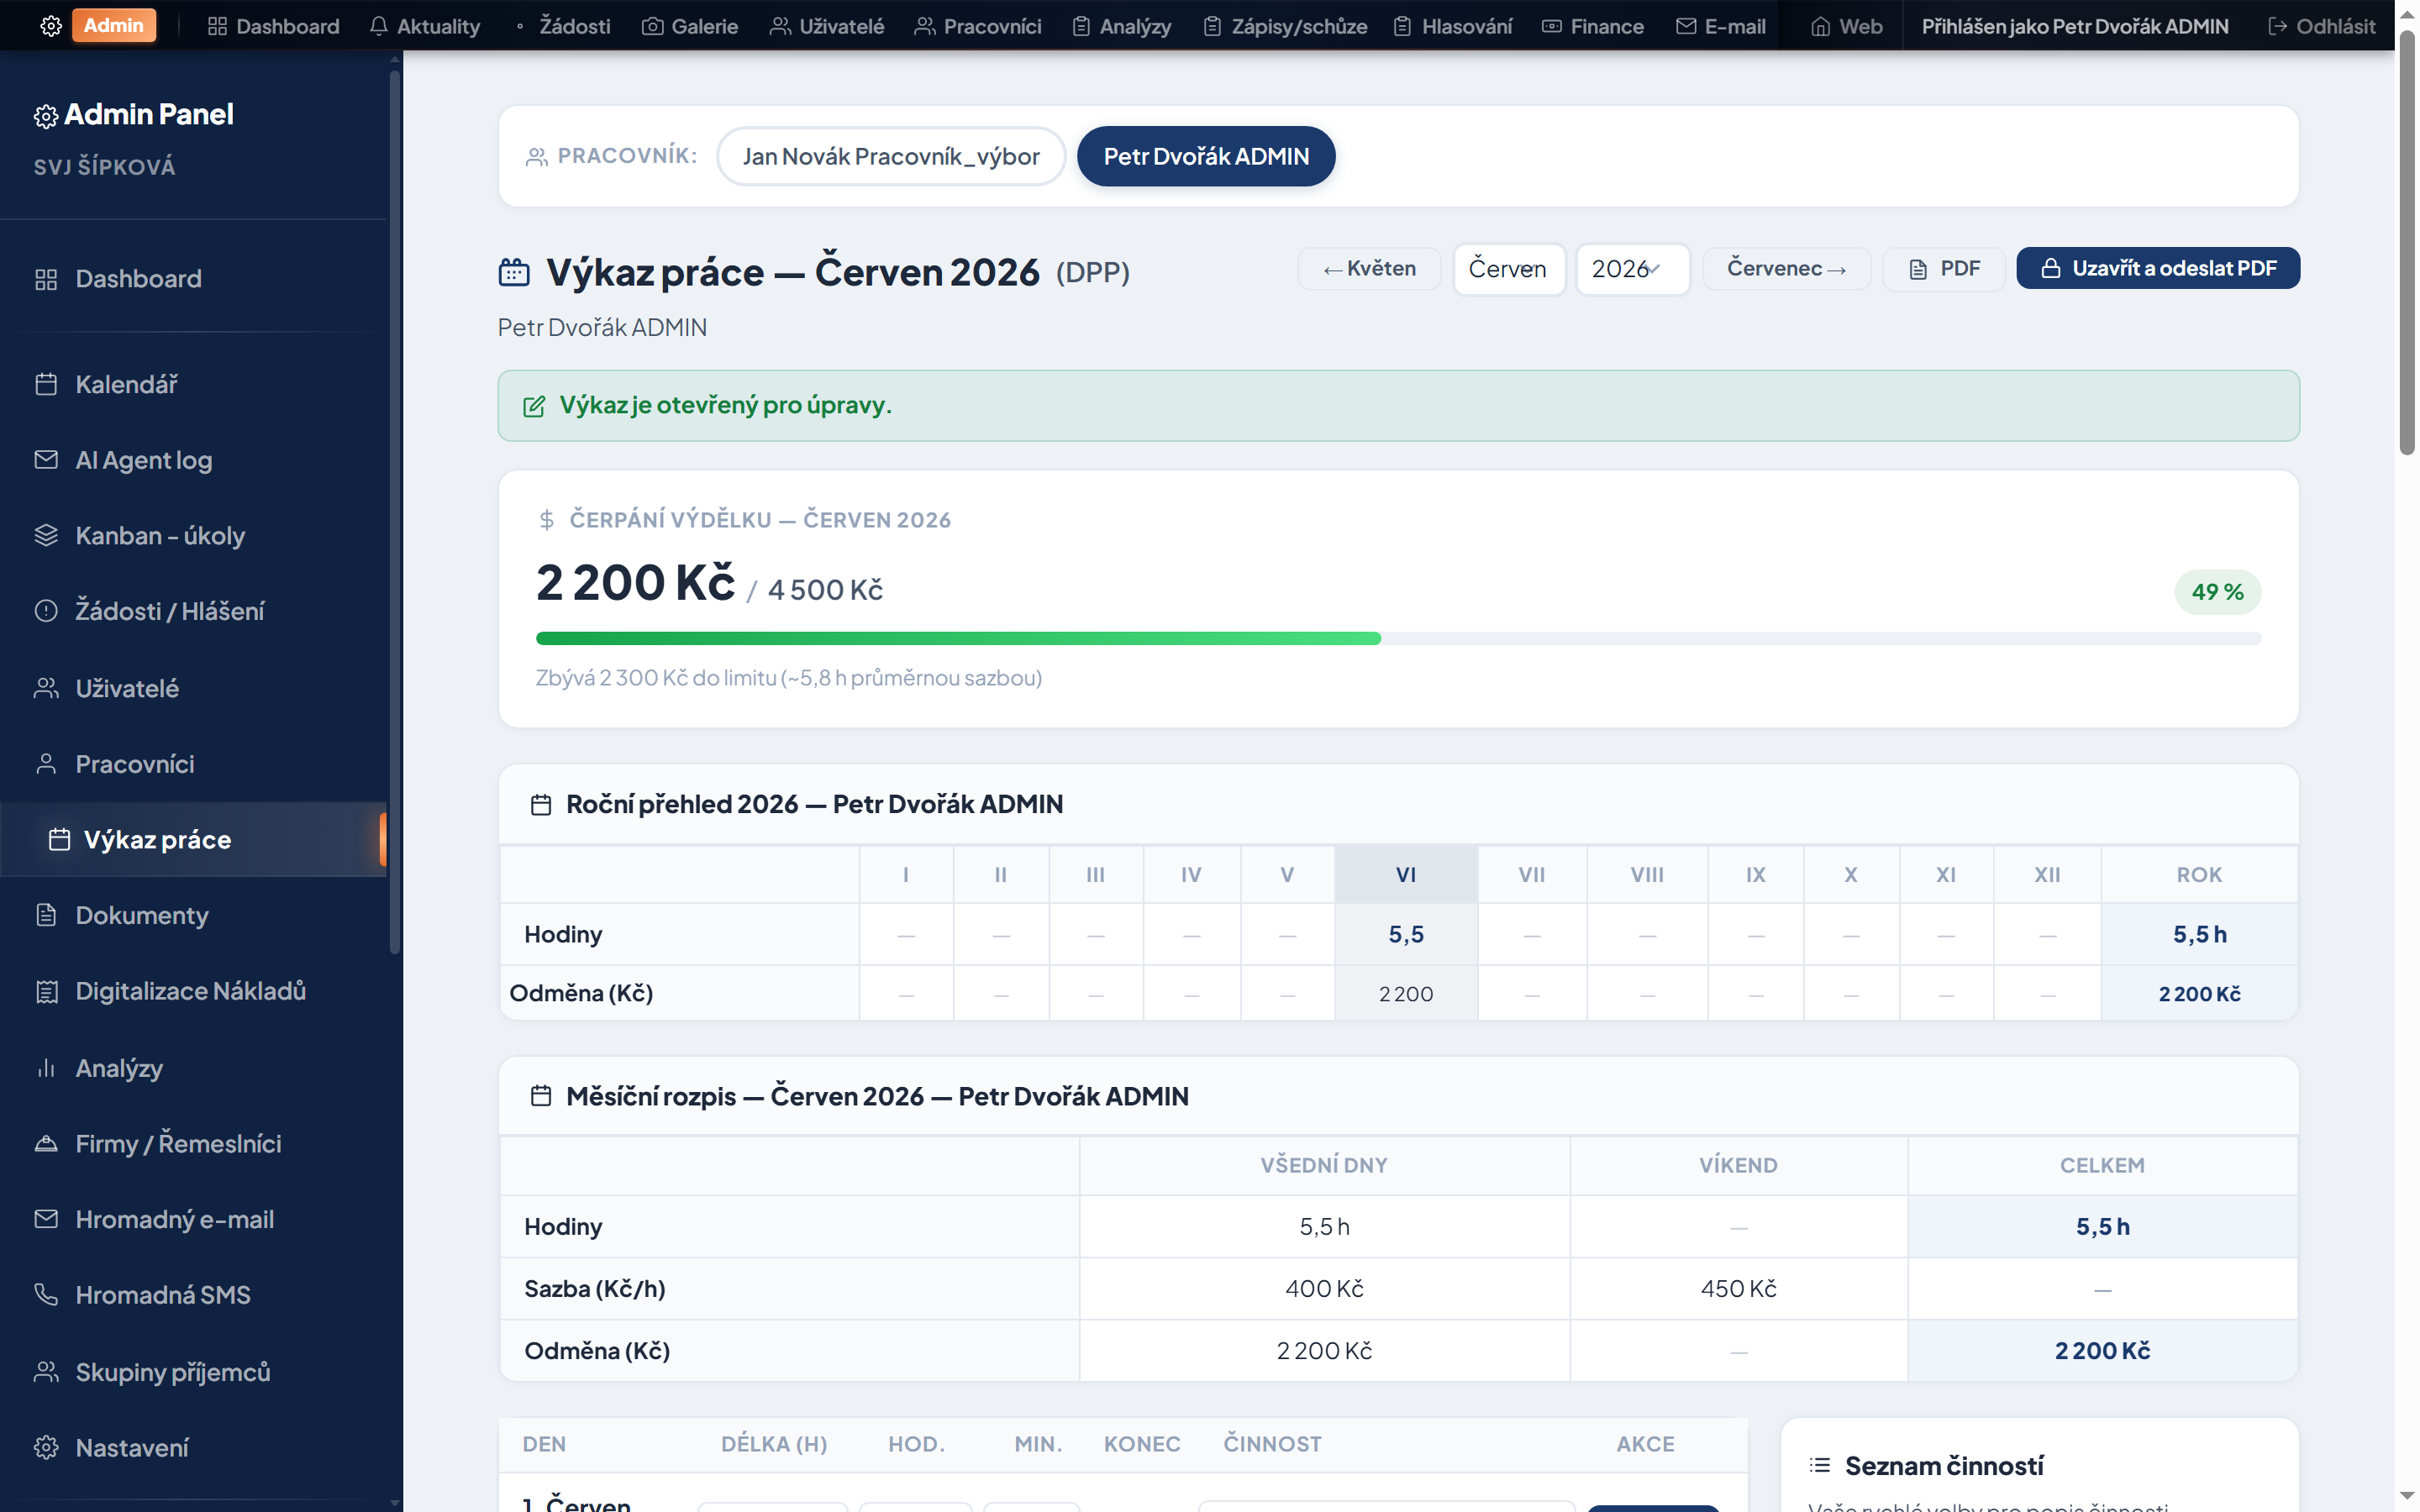Image resolution: width=2420 pixels, height=1512 pixels.
Task: Click the 5,5 hours cell for month VI
Action: [x=1406, y=934]
